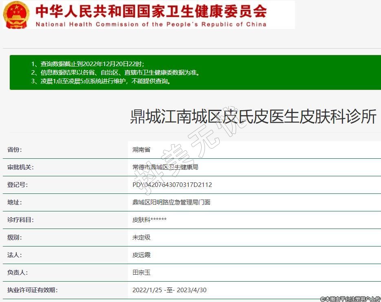381x302 pixels.
Task: Click the upload notice caption at bottom right
Action: (x=350, y=299)
